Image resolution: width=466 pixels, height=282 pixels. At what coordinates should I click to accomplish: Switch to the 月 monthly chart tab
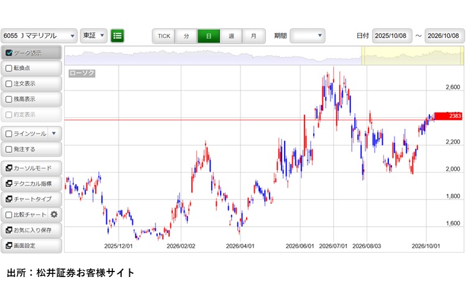click(x=254, y=36)
